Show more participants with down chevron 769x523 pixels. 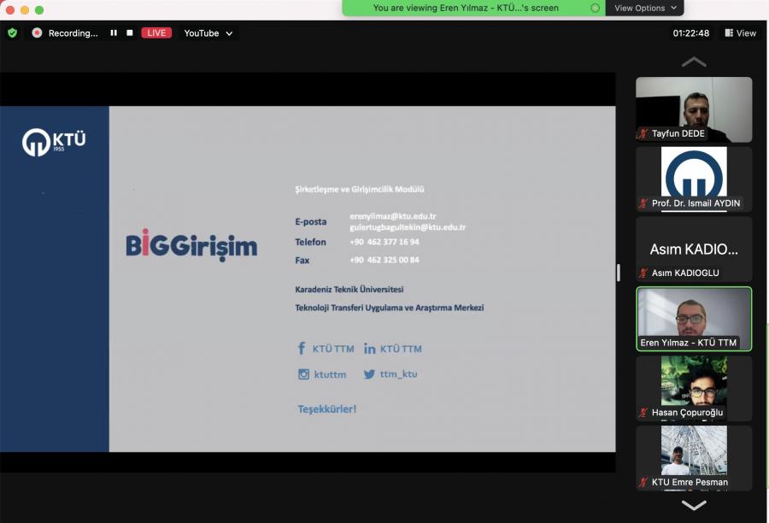tap(694, 505)
